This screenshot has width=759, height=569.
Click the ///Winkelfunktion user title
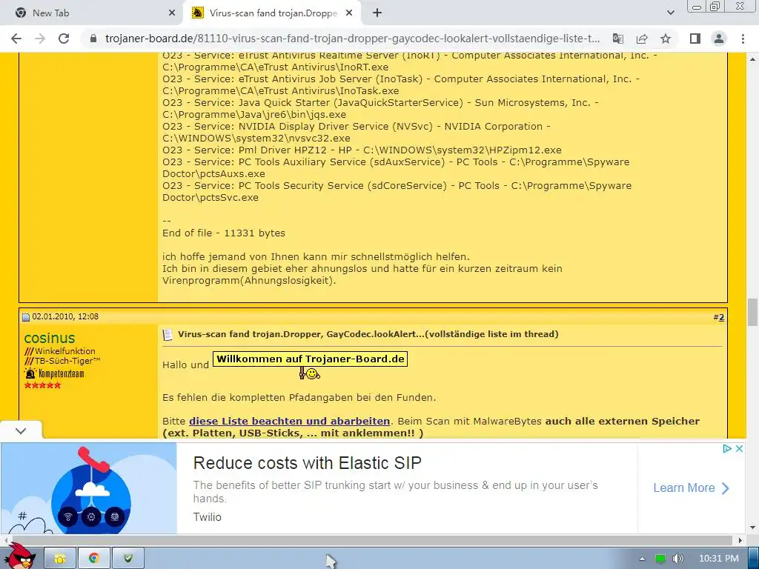[x=59, y=351]
